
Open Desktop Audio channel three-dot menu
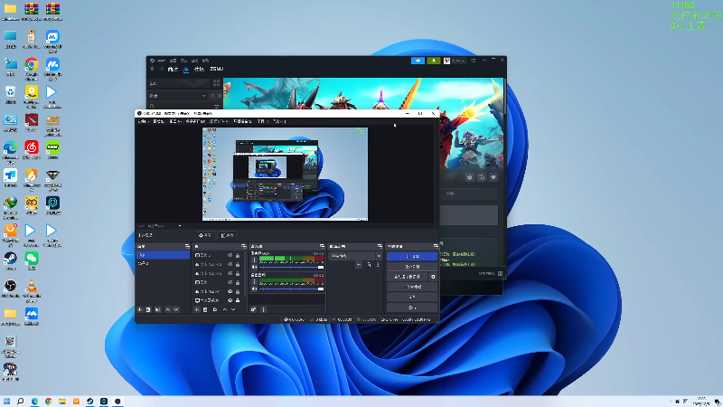pos(254,281)
